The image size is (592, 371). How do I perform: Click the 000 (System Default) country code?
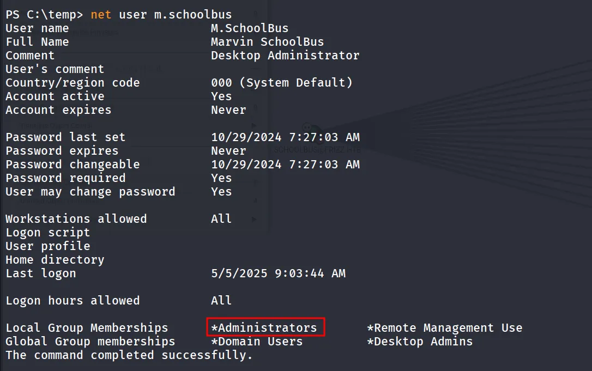pos(282,83)
